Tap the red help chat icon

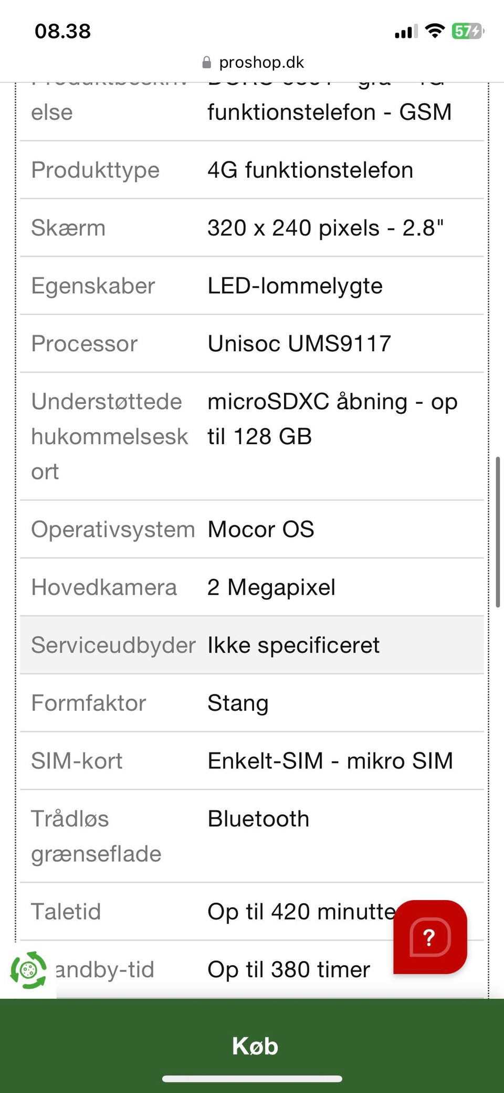tap(430, 937)
